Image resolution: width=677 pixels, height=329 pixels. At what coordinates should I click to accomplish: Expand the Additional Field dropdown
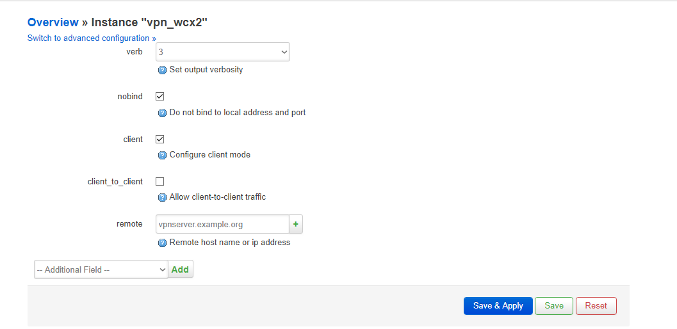101,269
